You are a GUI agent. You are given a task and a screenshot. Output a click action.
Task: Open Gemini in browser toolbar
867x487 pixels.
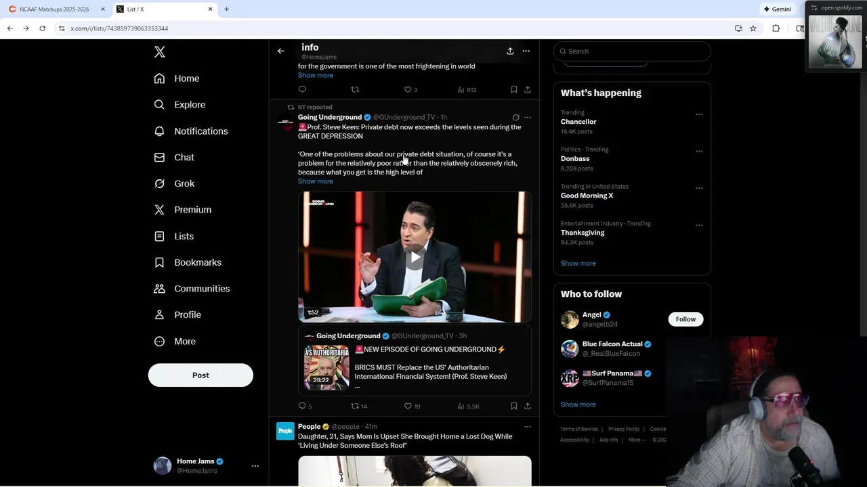pyautogui.click(x=778, y=9)
